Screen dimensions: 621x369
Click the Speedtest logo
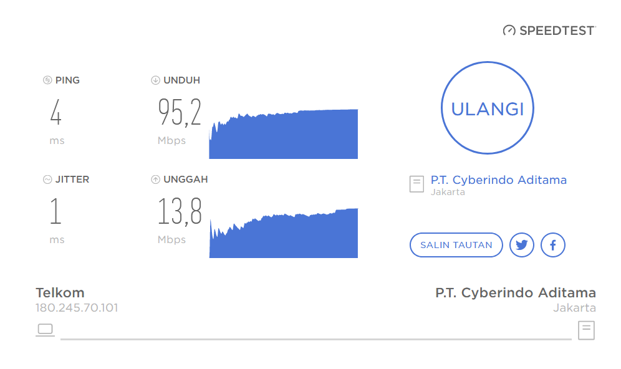(549, 30)
